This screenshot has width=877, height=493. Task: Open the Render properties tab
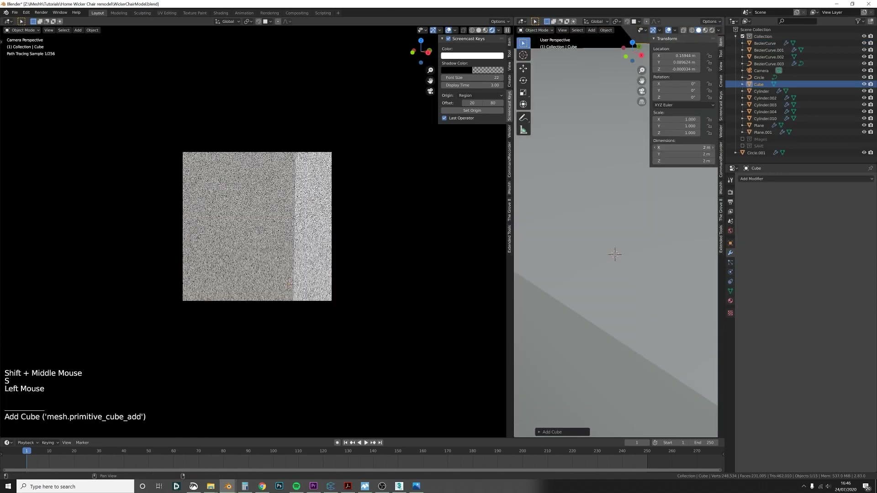pos(730,192)
